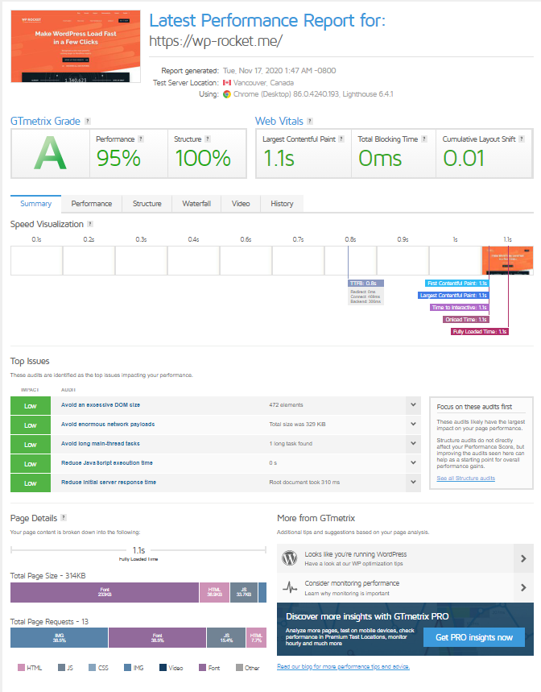
Task: Click Get PRO insights now button
Action: 474,637
